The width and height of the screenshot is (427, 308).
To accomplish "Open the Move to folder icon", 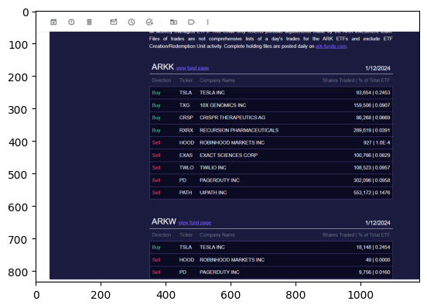I will coord(173,22).
